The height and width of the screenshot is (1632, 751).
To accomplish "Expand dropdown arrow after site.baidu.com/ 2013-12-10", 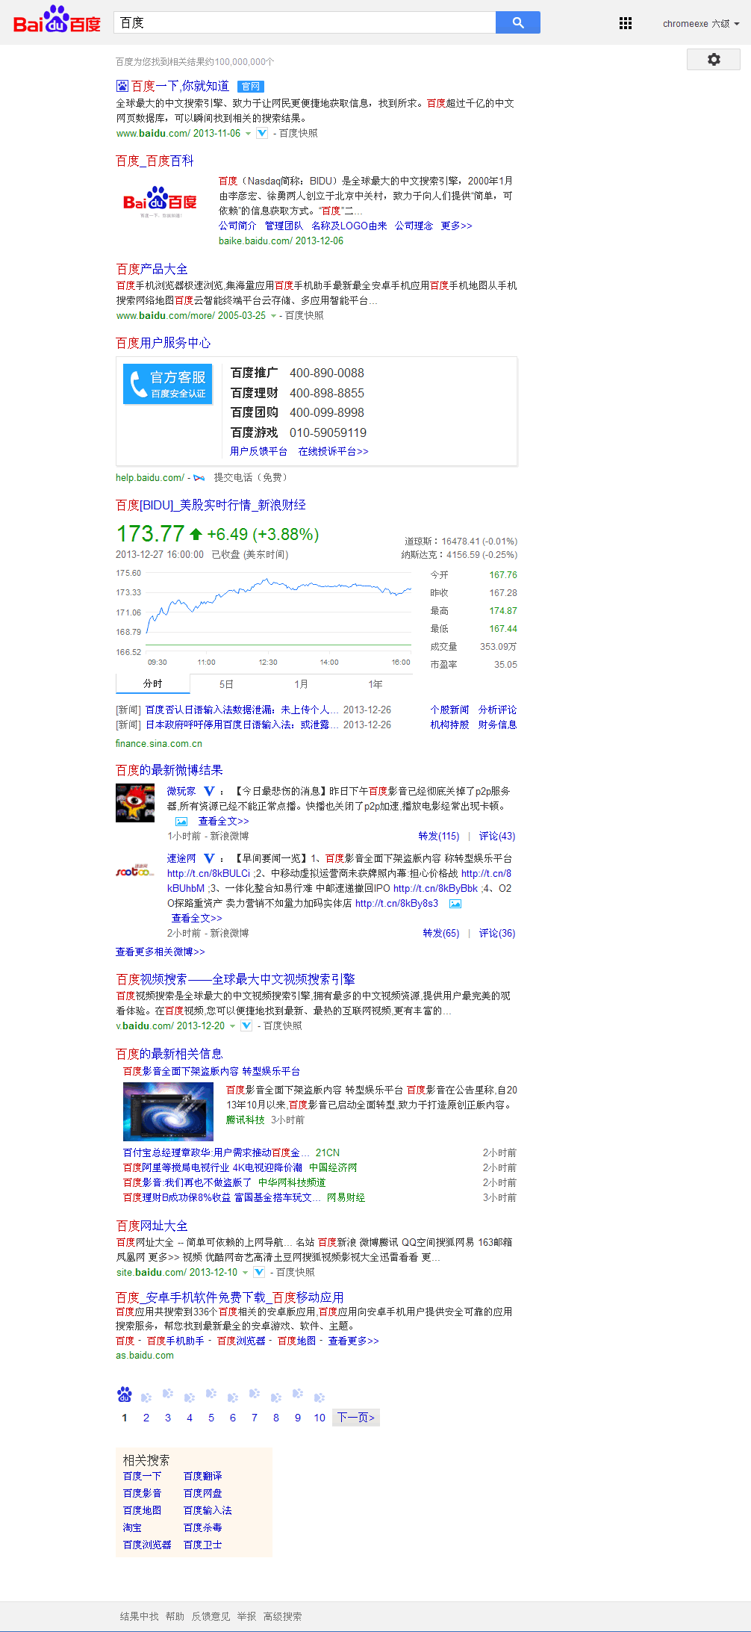I will point(245,1273).
